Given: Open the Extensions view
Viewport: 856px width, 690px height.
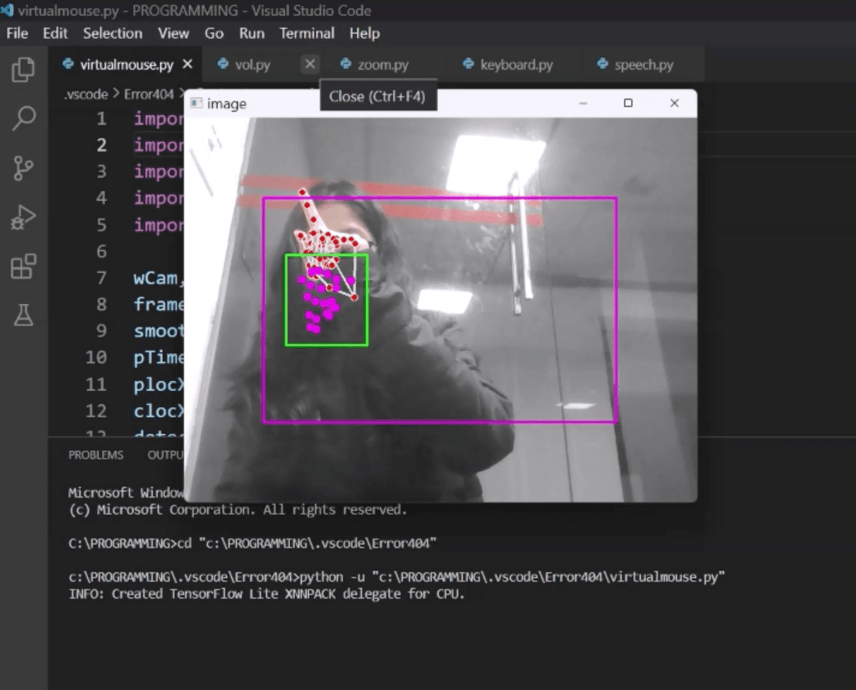Looking at the screenshot, I should 23,266.
